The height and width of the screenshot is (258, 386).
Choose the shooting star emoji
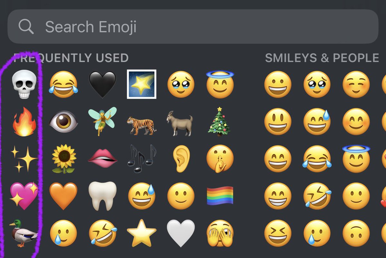tap(142, 84)
